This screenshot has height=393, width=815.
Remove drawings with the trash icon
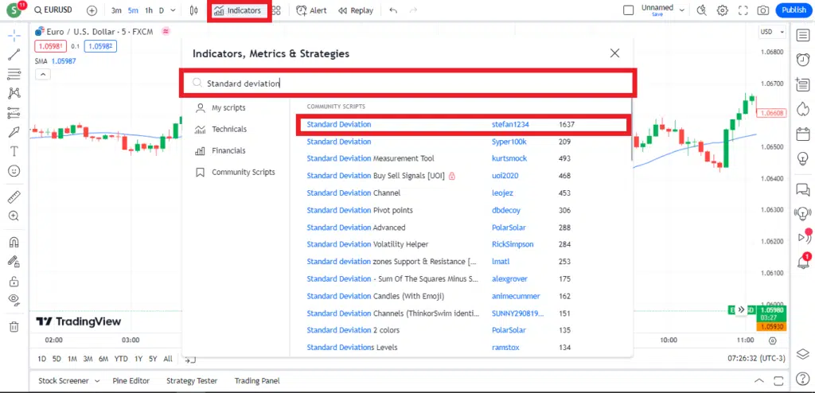[14, 326]
